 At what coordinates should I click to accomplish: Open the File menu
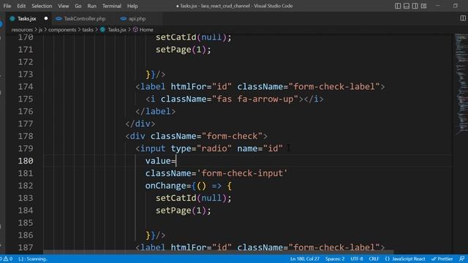click(x=7, y=6)
